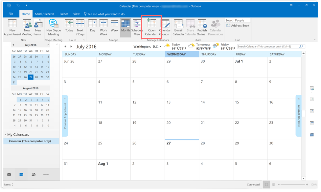Click July 2016 date navigator header
This screenshot has width=321, height=192.
[31, 45]
